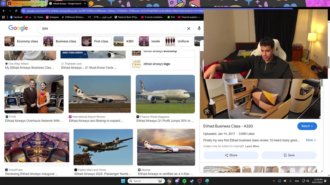330x185 pixels.
Task: Open Chrome from the taskbar
Action: [x=169, y=181]
